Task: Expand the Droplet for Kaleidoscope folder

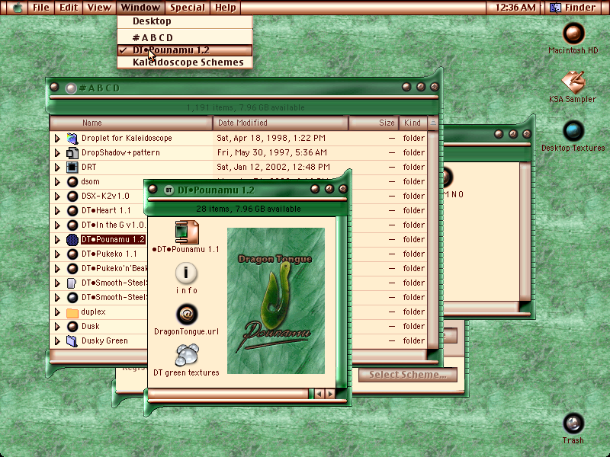Action: (57, 138)
